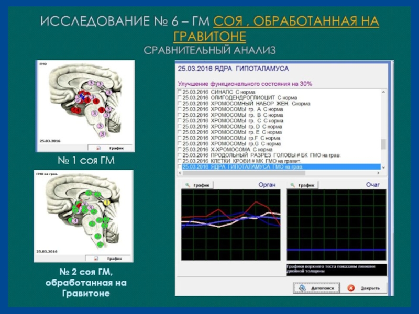Check the СИНАПС С норма checkbox
Viewport: 419px width, 314px height.
tap(180, 92)
